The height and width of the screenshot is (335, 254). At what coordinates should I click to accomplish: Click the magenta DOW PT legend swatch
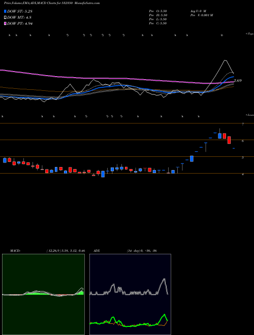[x=5, y=23]
